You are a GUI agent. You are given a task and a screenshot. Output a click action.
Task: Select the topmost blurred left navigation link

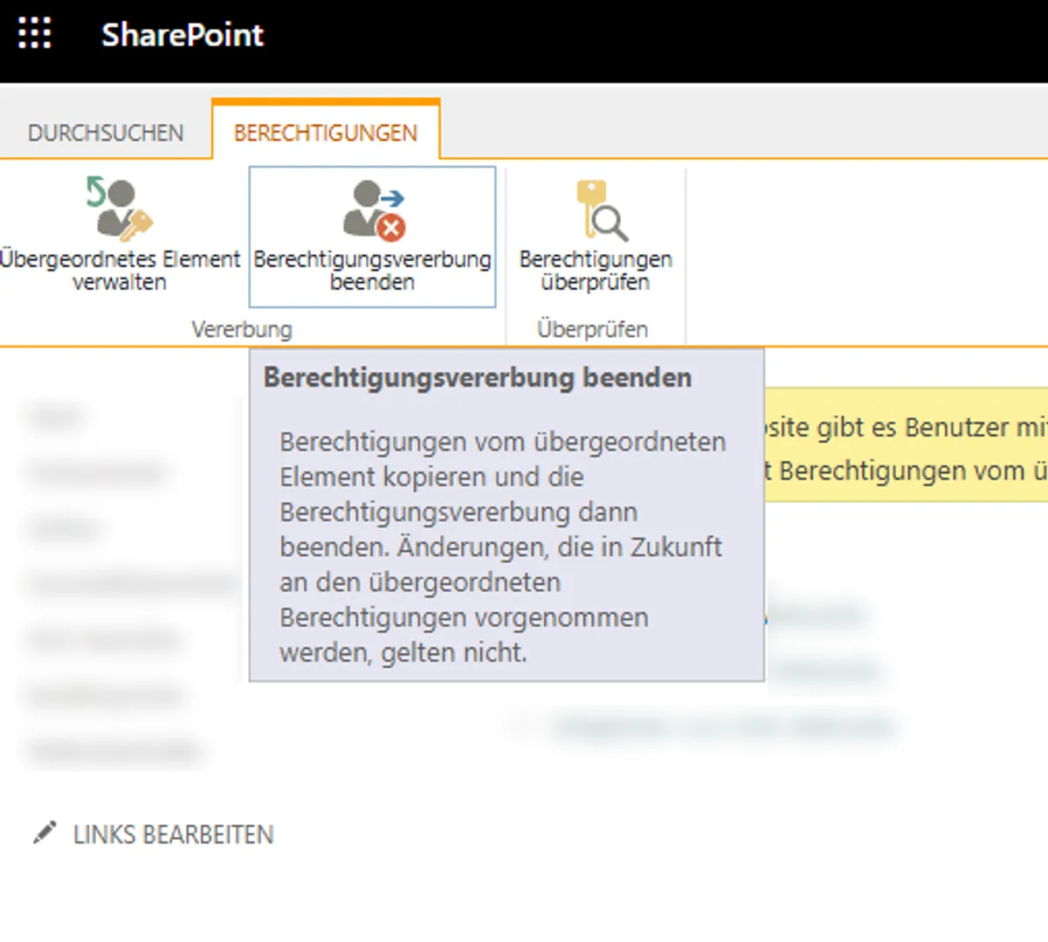tap(58, 417)
